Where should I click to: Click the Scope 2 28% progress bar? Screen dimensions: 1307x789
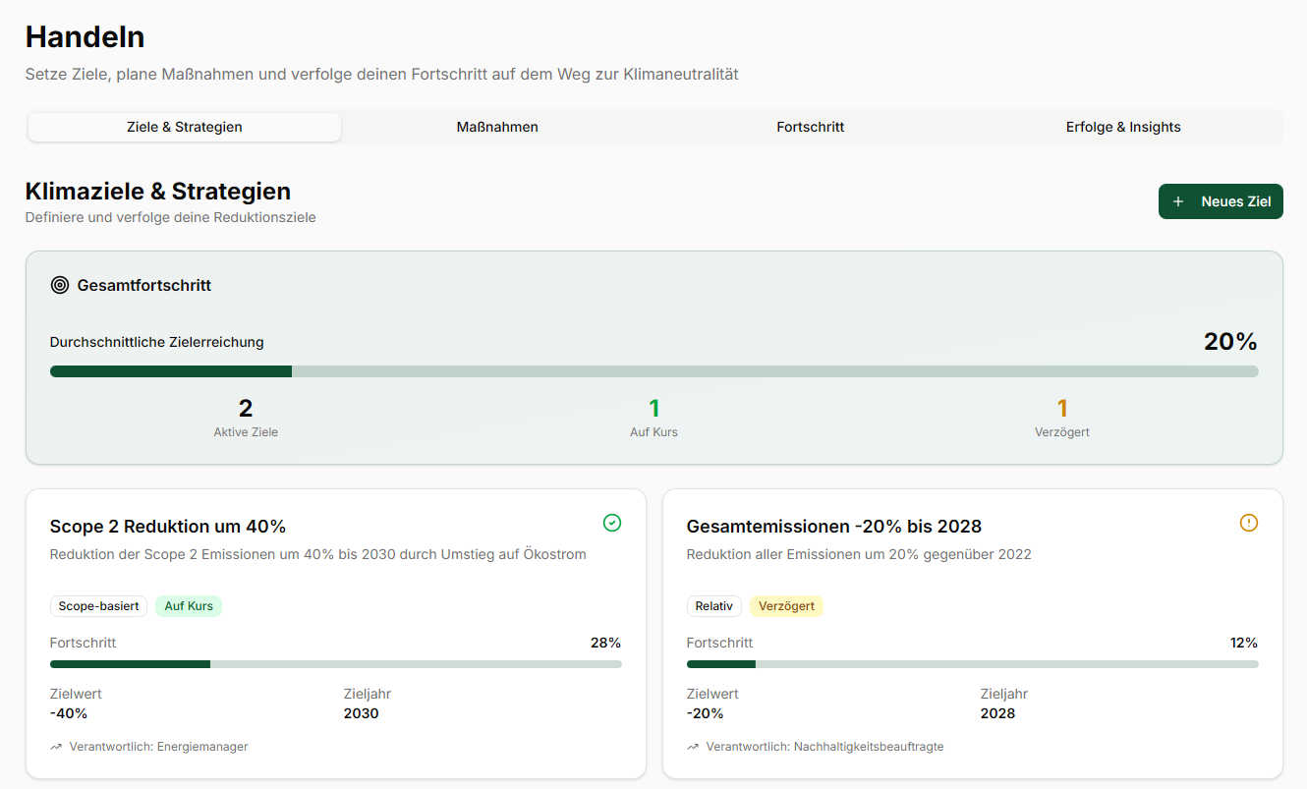[335, 664]
